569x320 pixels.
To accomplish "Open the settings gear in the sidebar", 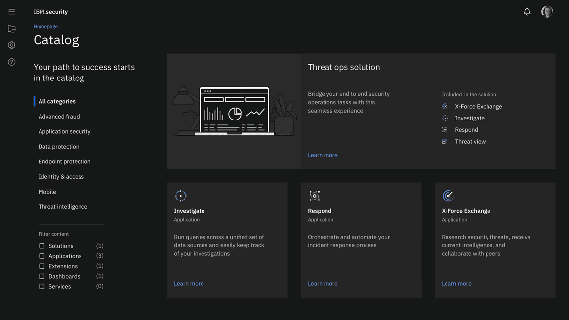I will click(x=11, y=44).
